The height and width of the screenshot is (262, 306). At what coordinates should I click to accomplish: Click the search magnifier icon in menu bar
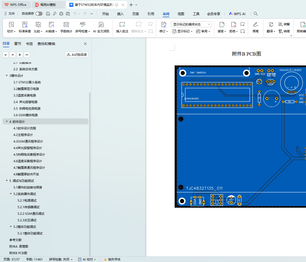click(x=256, y=14)
